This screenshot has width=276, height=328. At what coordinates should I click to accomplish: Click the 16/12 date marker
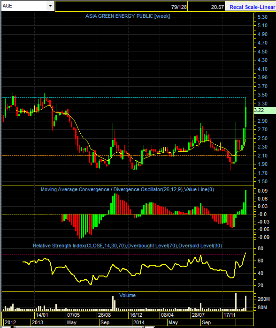pyautogui.click(x=136, y=315)
